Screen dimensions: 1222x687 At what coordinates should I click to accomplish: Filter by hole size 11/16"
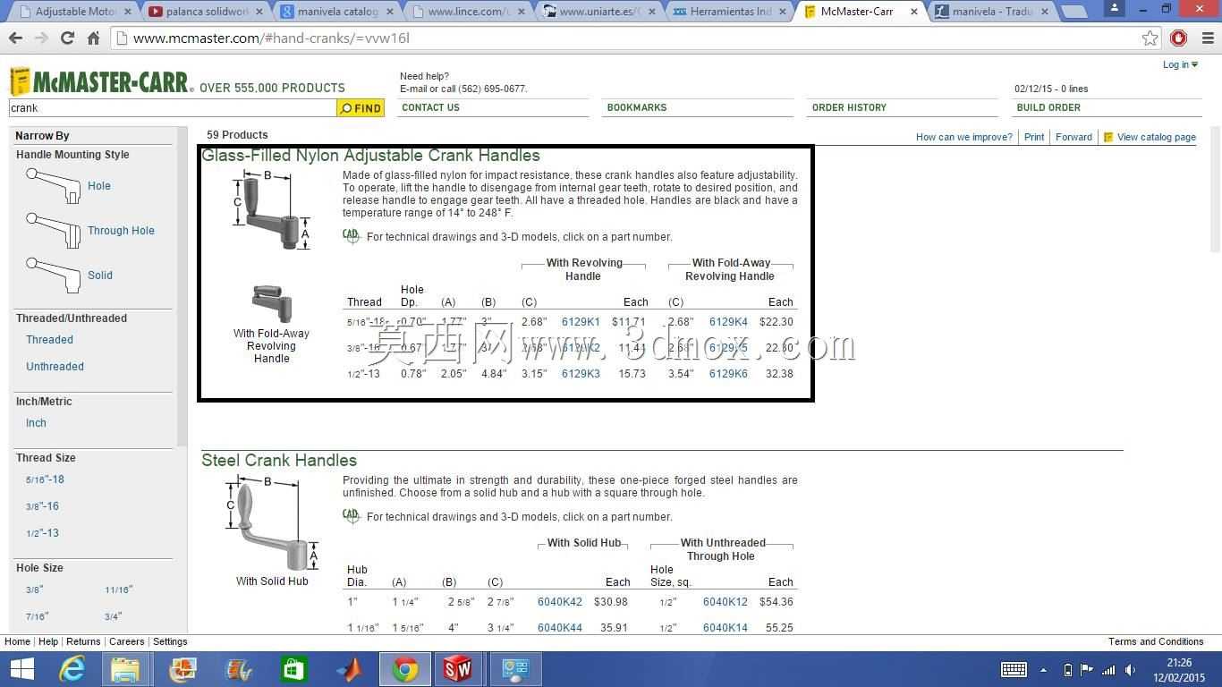pyautogui.click(x=118, y=589)
